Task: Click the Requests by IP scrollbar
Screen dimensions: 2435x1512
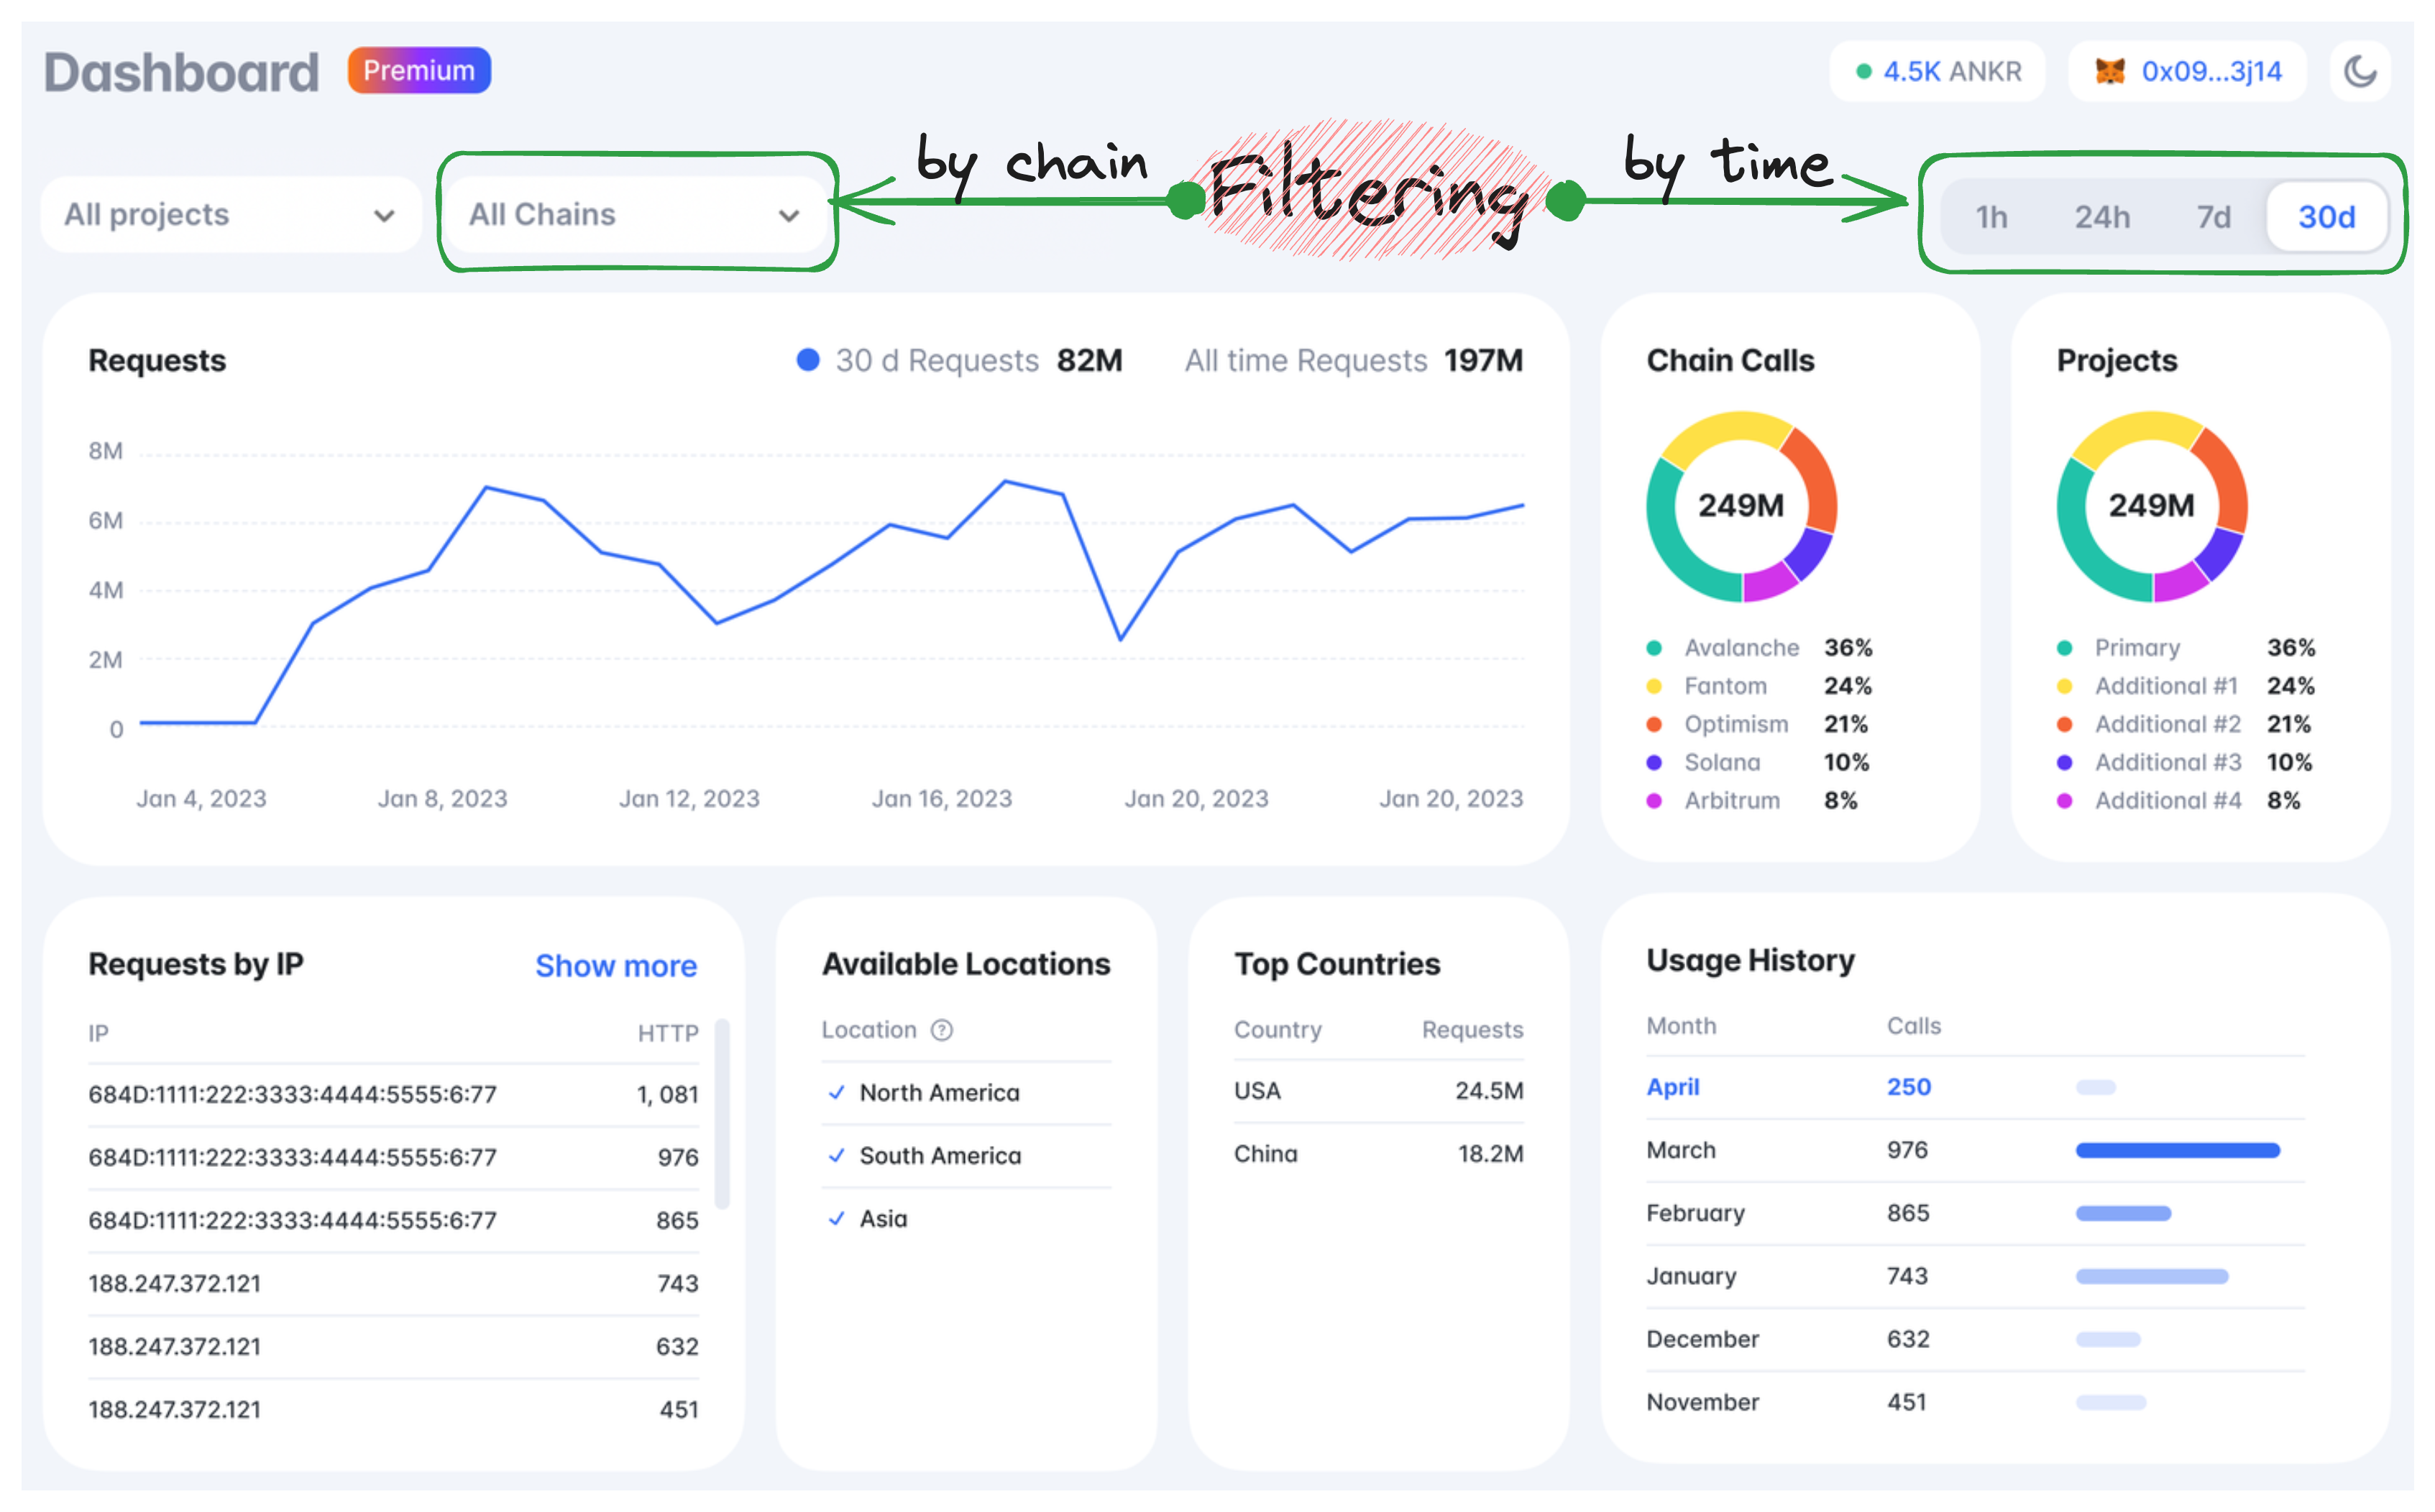Action: pos(722,1114)
